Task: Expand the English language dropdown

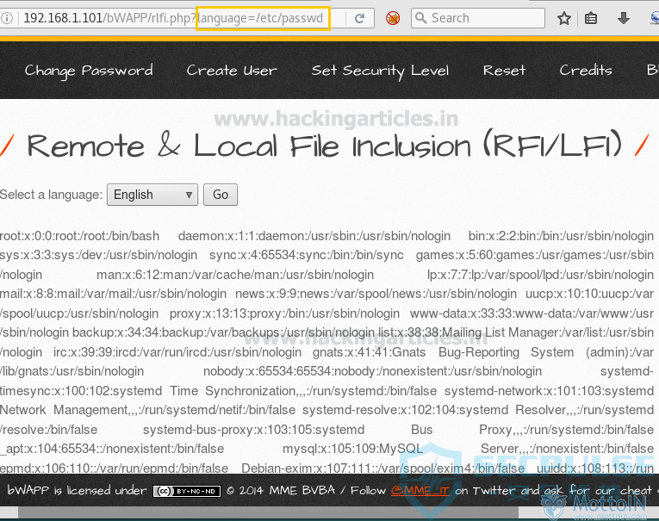Action: 152,195
